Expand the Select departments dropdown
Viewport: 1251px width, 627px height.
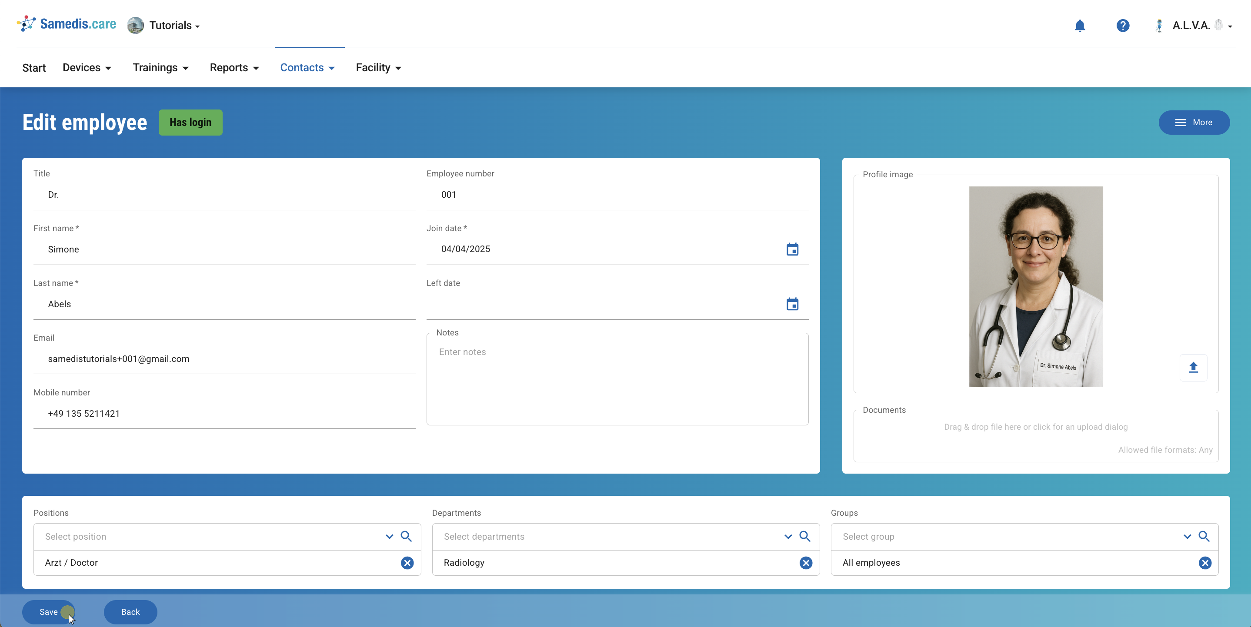(788, 536)
